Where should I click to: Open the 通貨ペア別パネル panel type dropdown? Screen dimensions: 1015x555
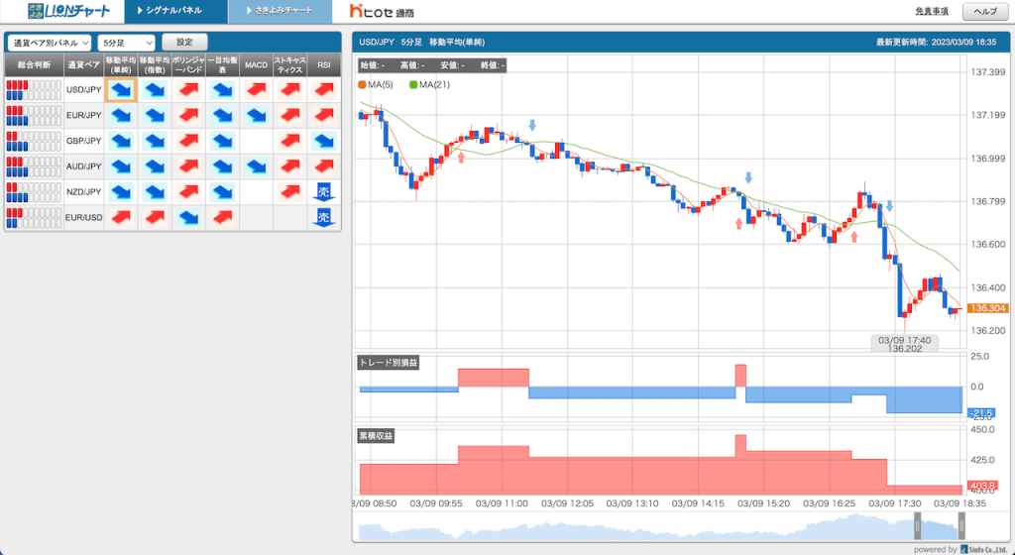tap(50, 43)
